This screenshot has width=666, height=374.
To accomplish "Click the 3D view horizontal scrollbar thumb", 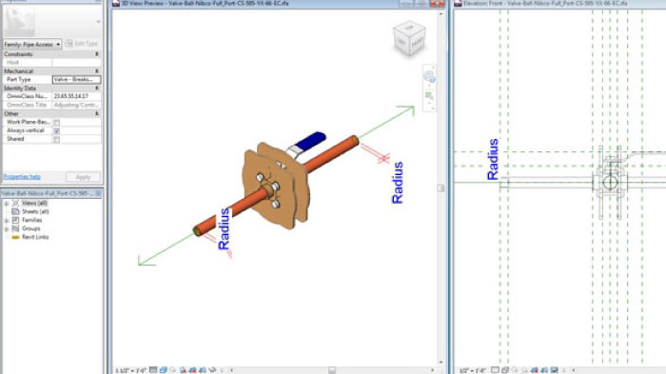I will (x=332, y=370).
